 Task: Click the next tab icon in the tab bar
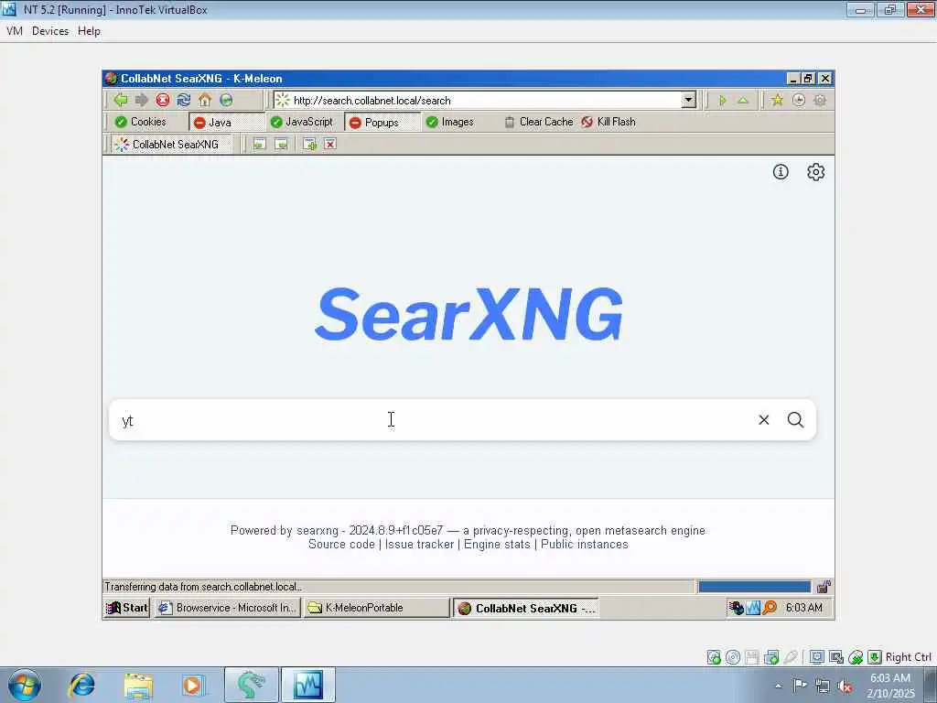[281, 144]
